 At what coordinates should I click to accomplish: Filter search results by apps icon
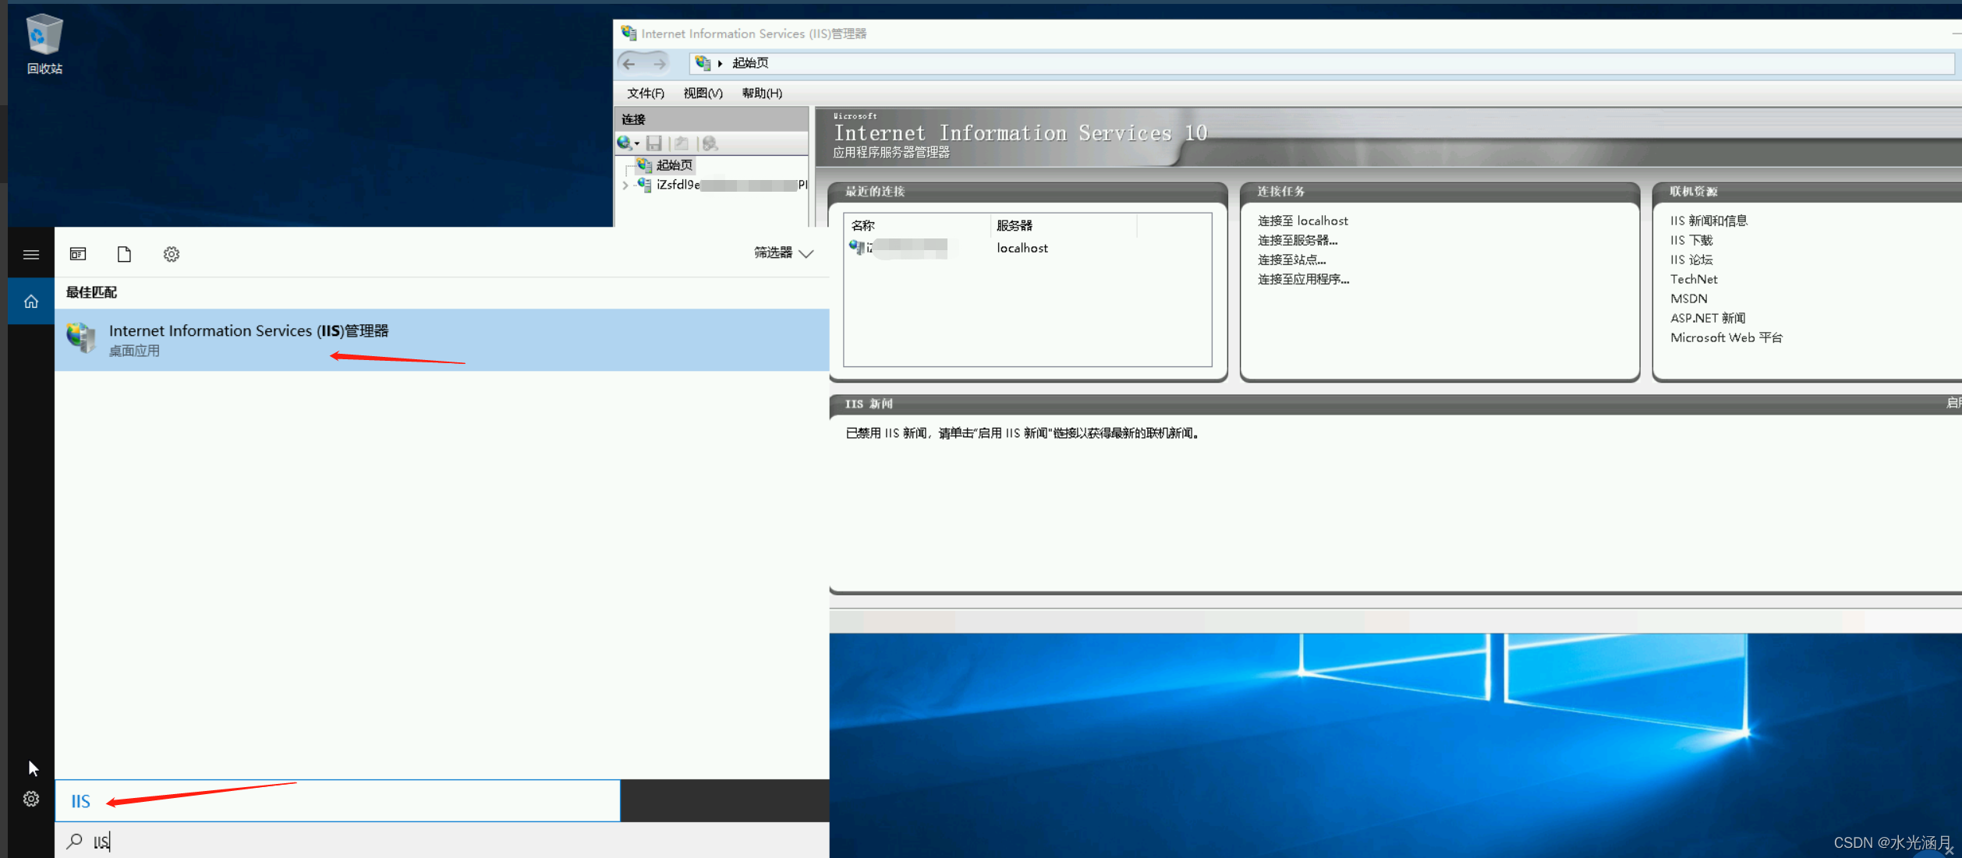78,254
